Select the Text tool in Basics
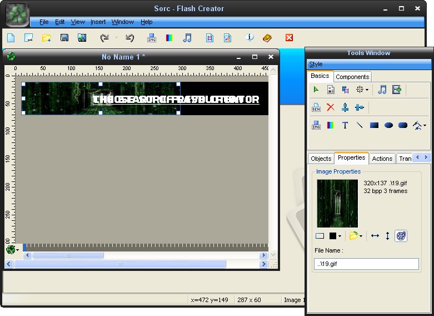The height and width of the screenshot is (316, 434). tap(345, 125)
